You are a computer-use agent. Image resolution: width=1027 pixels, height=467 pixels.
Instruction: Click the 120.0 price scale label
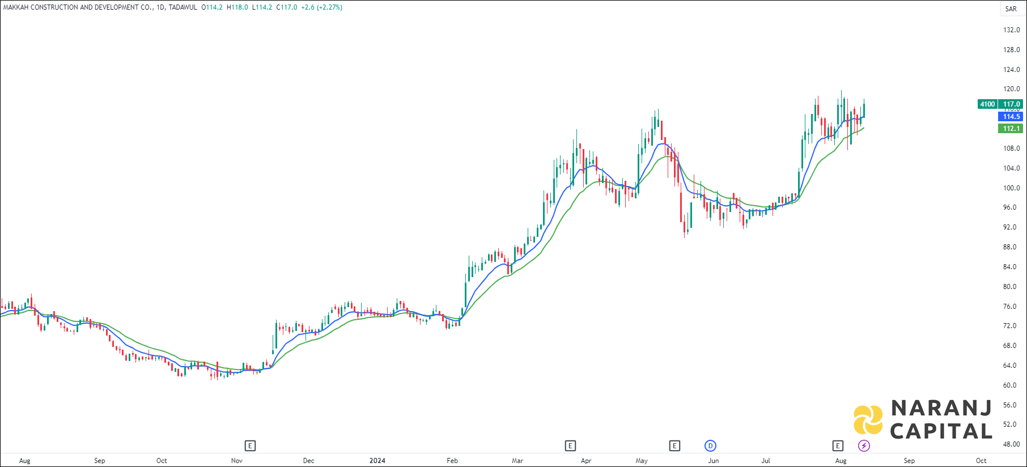point(1011,89)
